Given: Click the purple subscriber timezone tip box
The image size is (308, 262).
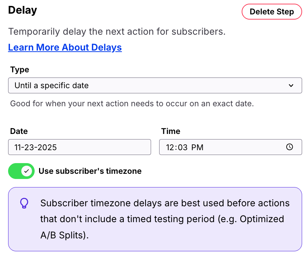Looking at the screenshot, I should pyautogui.click(x=155, y=219).
